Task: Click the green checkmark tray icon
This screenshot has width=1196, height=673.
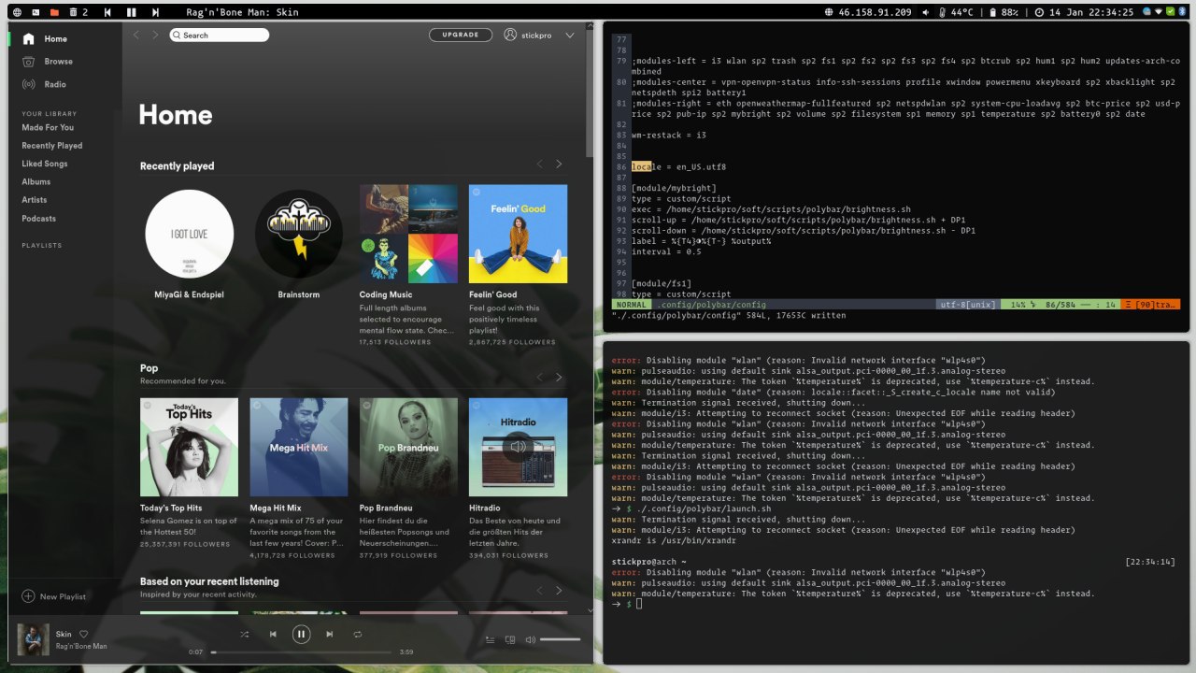Action: tap(1171, 12)
